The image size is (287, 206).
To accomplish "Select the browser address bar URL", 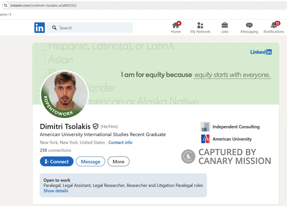I will pyautogui.click(x=43, y=5).
